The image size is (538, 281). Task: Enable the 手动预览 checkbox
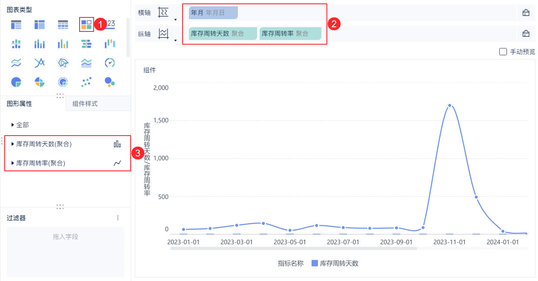[503, 52]
